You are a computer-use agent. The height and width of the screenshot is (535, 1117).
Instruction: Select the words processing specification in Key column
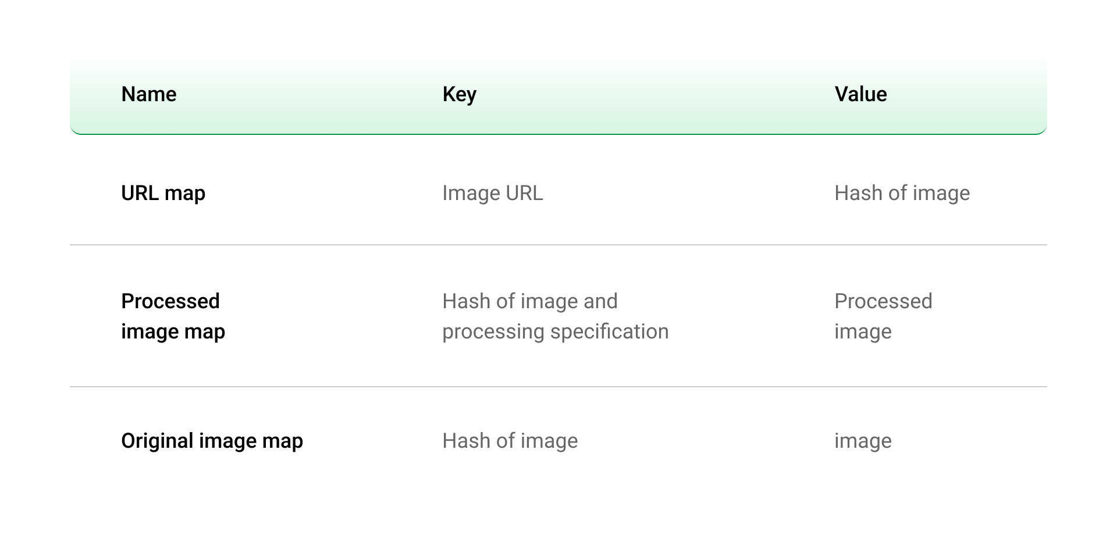coord(555,331)
